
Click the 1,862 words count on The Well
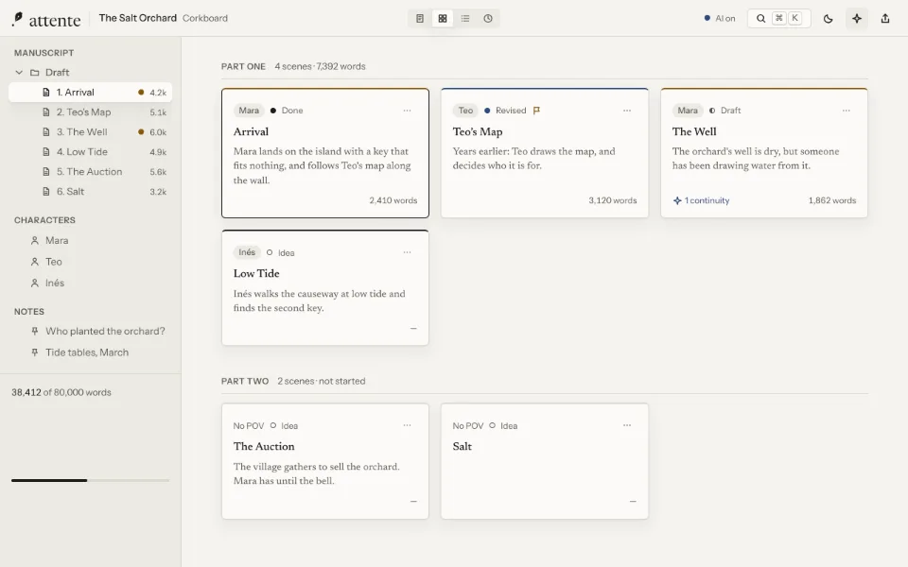[x=832, y=200]
